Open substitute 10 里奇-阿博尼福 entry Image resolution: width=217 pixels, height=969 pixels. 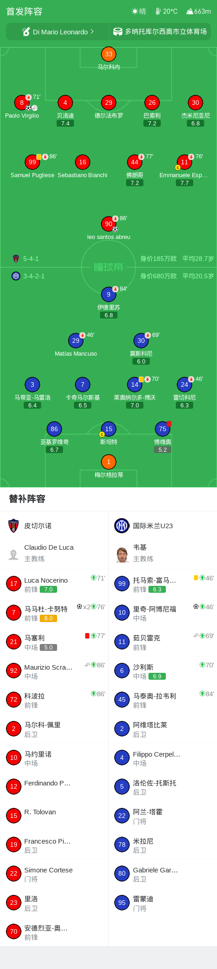click(163, 613)
